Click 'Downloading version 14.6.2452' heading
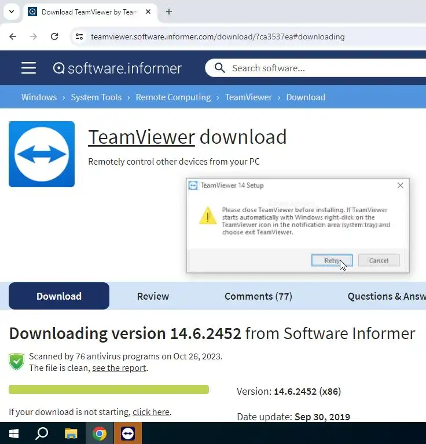The height and width of the screenshot is (444, 426). (125, 333)
